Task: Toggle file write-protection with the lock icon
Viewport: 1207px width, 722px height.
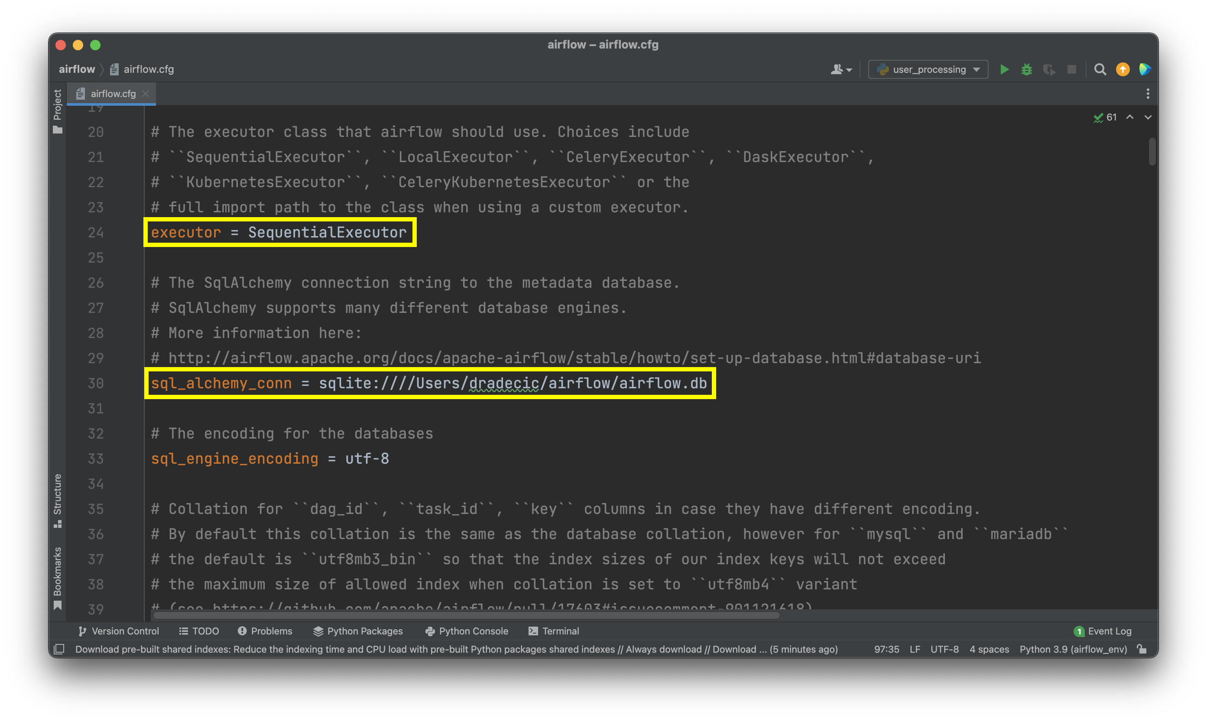Action: pos(1142,649)
